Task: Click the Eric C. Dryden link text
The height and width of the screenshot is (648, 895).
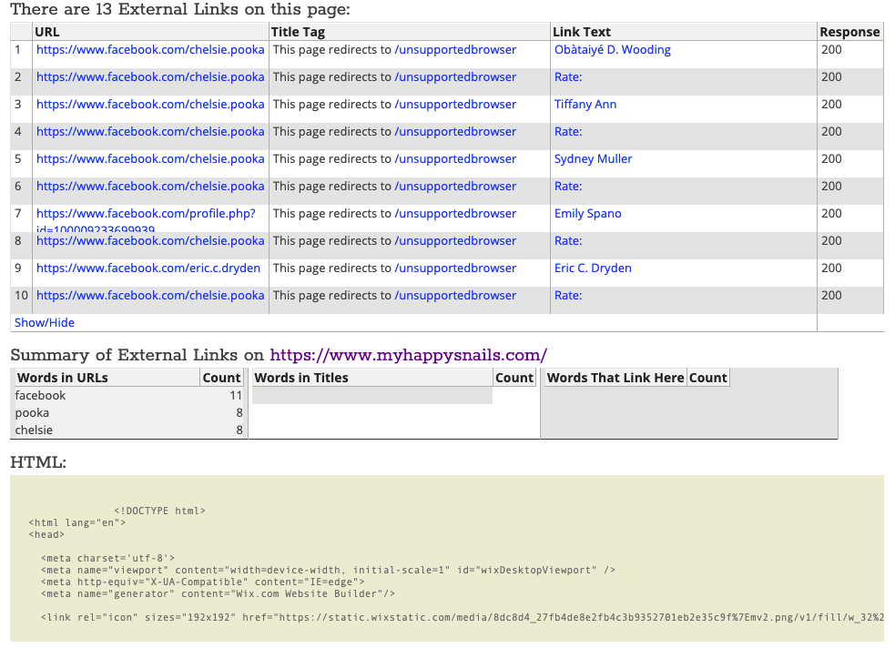Action: [x=593, y=268]
